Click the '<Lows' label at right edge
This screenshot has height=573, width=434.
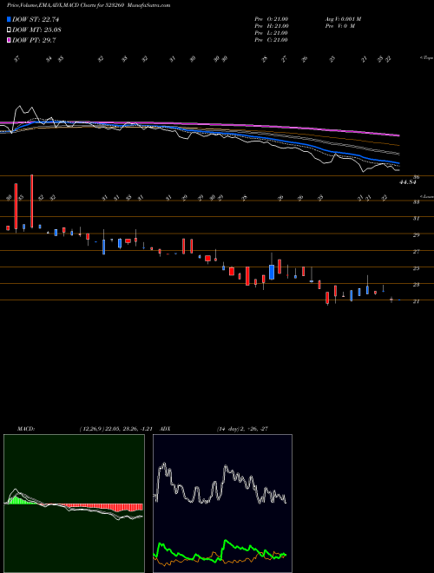[x=426, y=196]
